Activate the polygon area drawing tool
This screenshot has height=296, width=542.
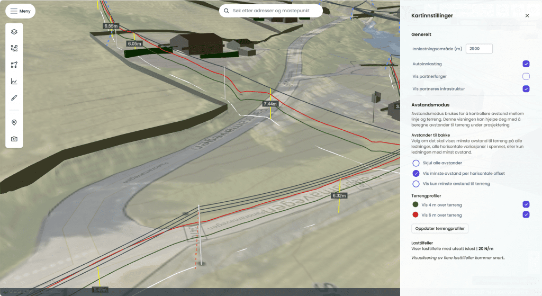[x=14, y=65]
